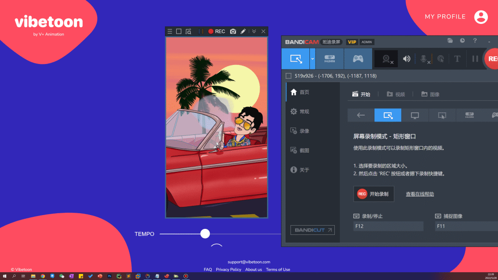Screen dimensions: 498x280
Task: Take a screenshot with the camera icon
Action: tap(233, 31)
